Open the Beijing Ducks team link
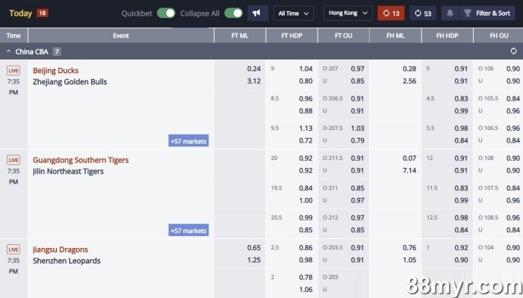The height and width of the screenshot is (298, 523). (56, 71)
